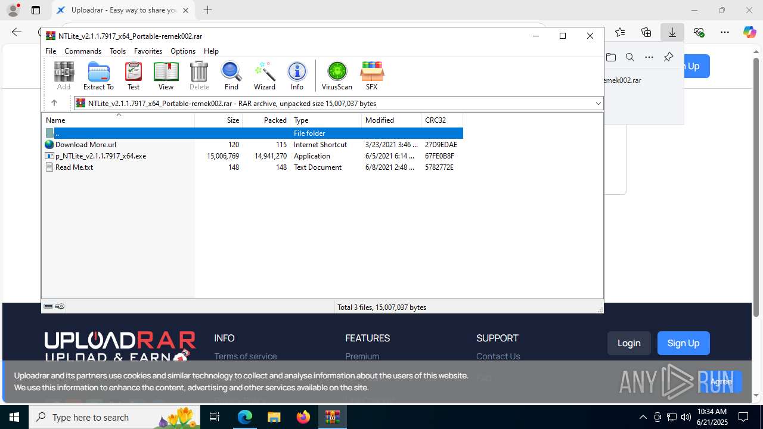Click the Login button on webpage
The image size is (763, 429).
tap(629, 343)
